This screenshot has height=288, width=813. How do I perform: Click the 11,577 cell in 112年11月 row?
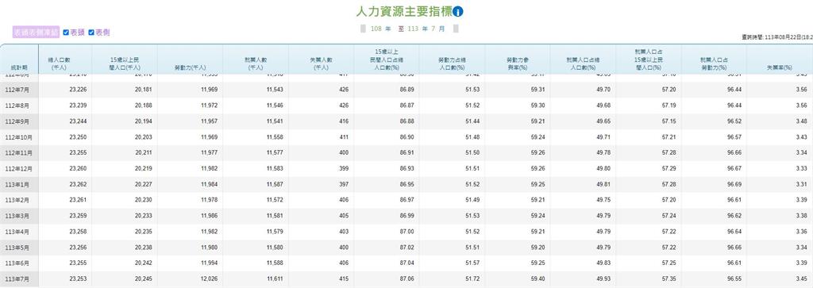point(275,153)
